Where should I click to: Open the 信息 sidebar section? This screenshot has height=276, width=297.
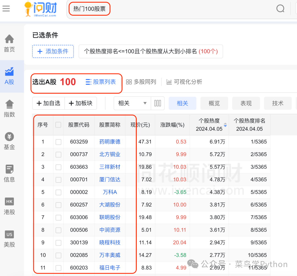(x=9, y=173)
